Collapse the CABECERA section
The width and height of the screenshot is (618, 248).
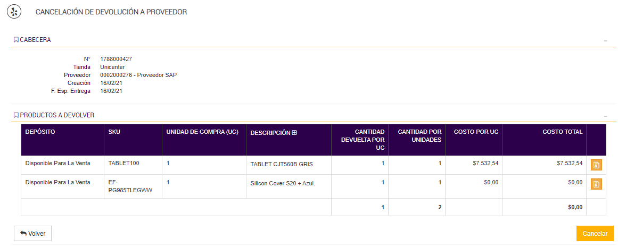pos(605,40)
